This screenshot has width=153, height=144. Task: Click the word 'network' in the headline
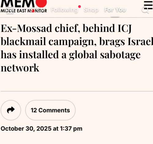(x=20, y=68)
